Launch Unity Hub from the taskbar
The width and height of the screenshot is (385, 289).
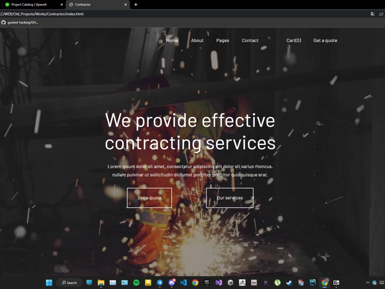(230, 282)
